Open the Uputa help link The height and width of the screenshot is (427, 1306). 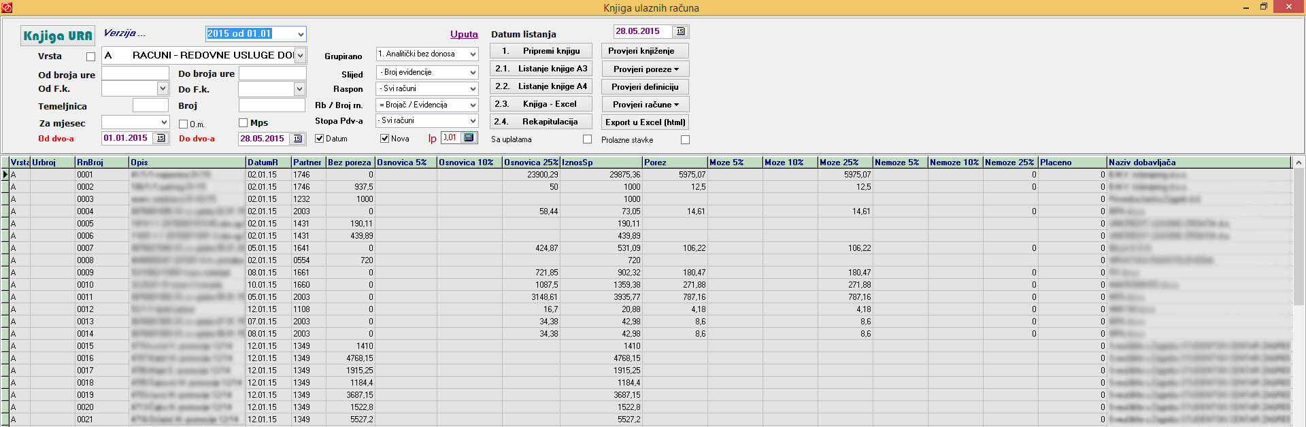click(464, 34)
